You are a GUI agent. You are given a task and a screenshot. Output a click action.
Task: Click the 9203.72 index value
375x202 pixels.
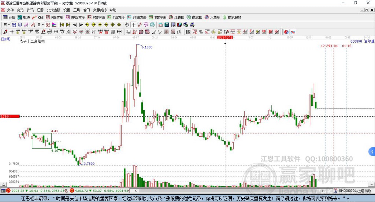(x=82, y=191)
